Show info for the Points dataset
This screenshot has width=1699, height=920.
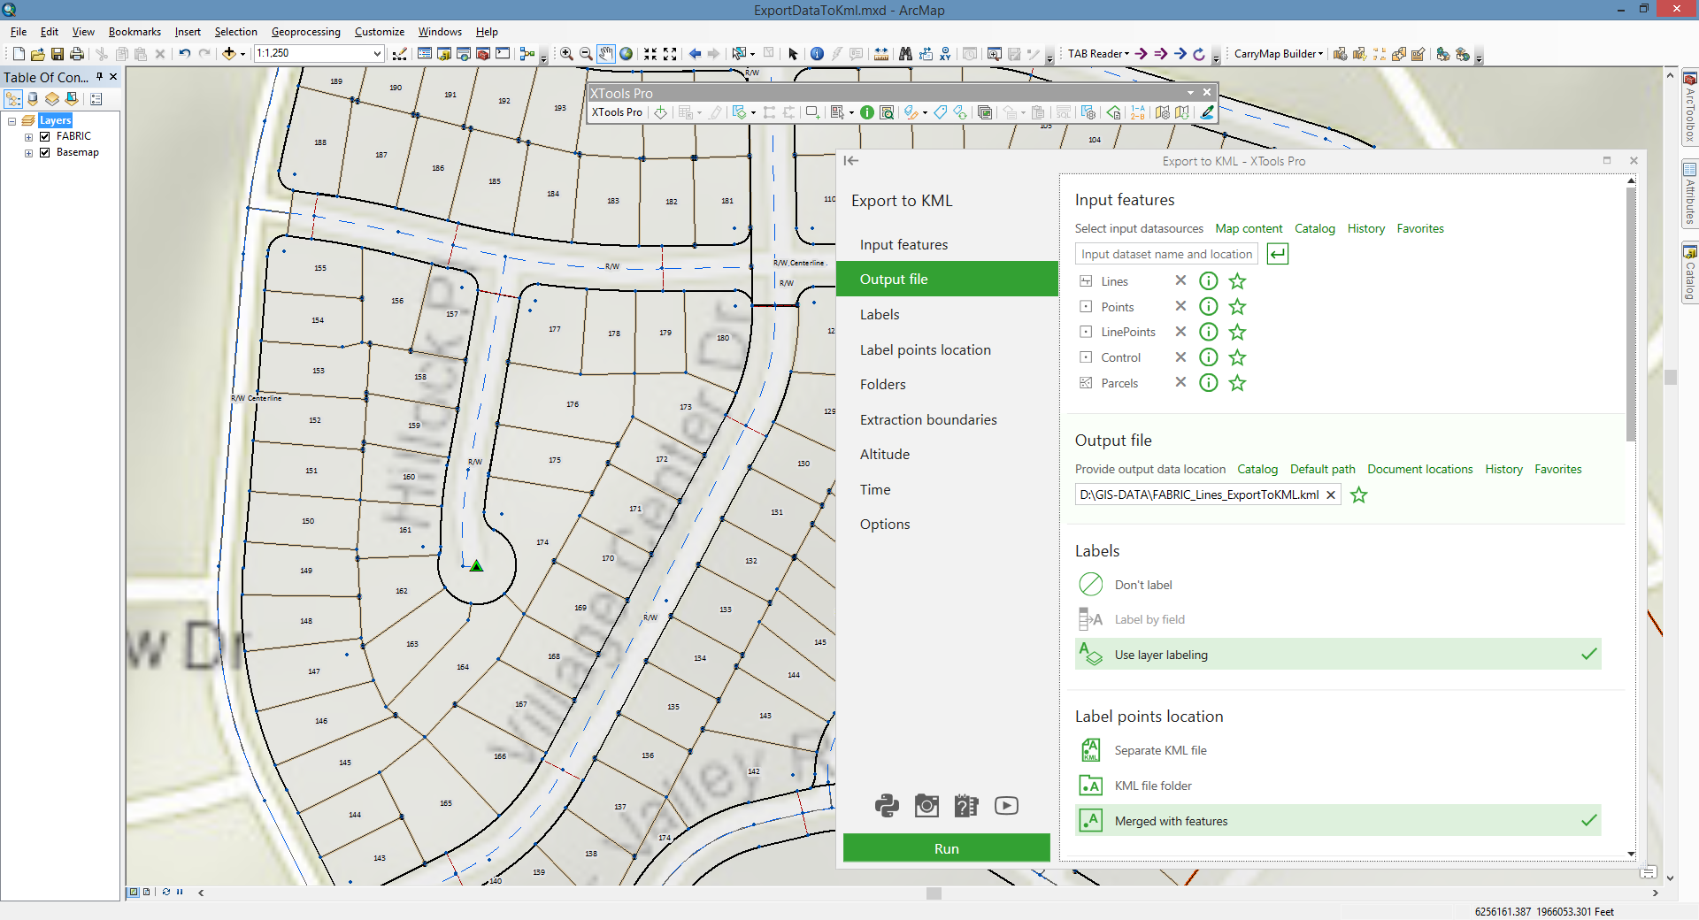tap(1208, 306)
